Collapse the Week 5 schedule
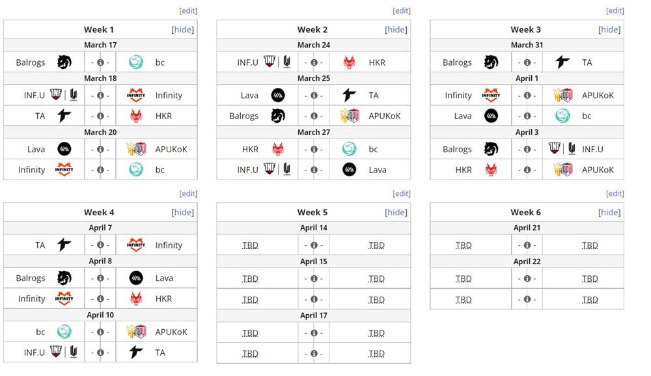The image size is (651, 376). 396,212
